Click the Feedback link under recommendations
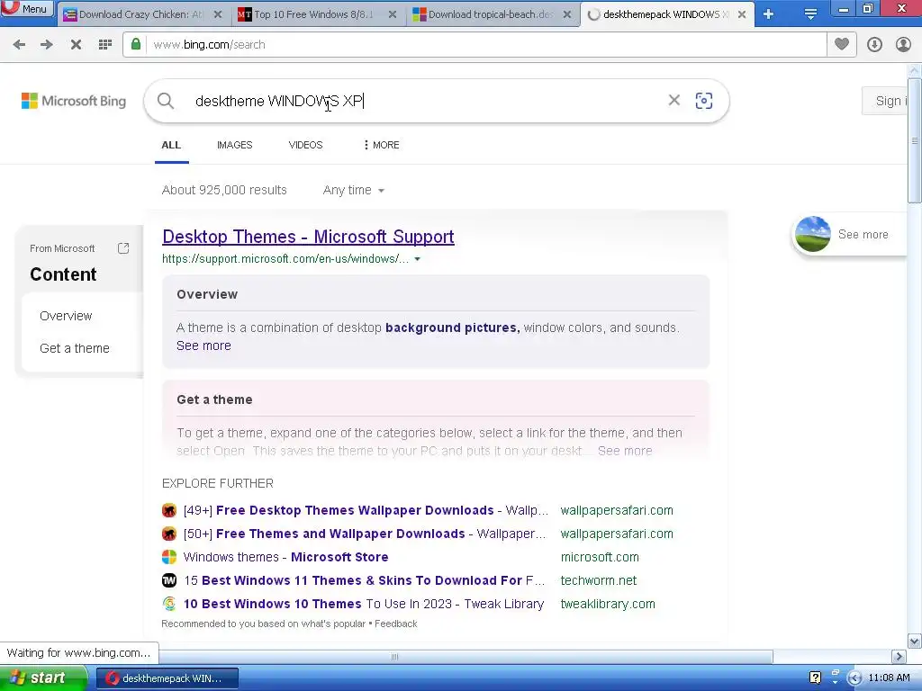 point(396,624)
